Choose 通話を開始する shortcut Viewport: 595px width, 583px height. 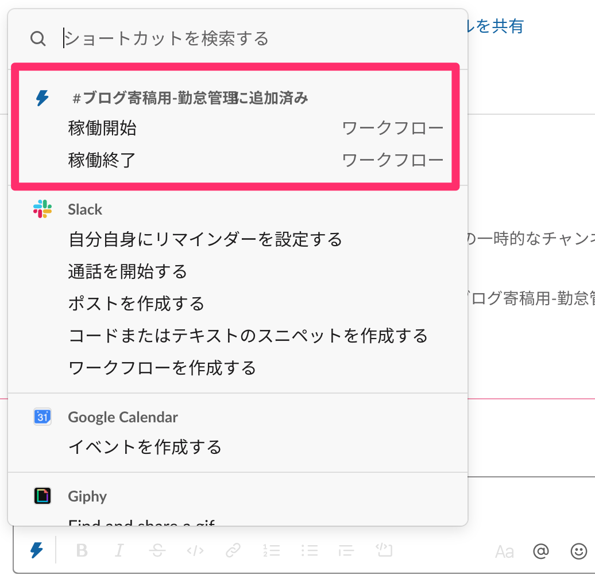(x=127, y=271)
